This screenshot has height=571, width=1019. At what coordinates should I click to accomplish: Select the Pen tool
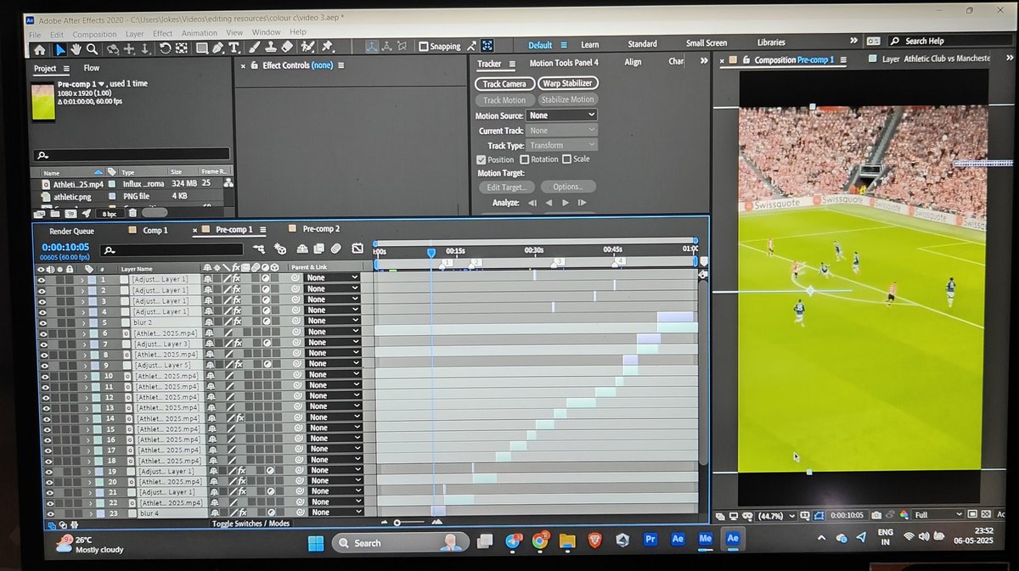coord(217,49)
